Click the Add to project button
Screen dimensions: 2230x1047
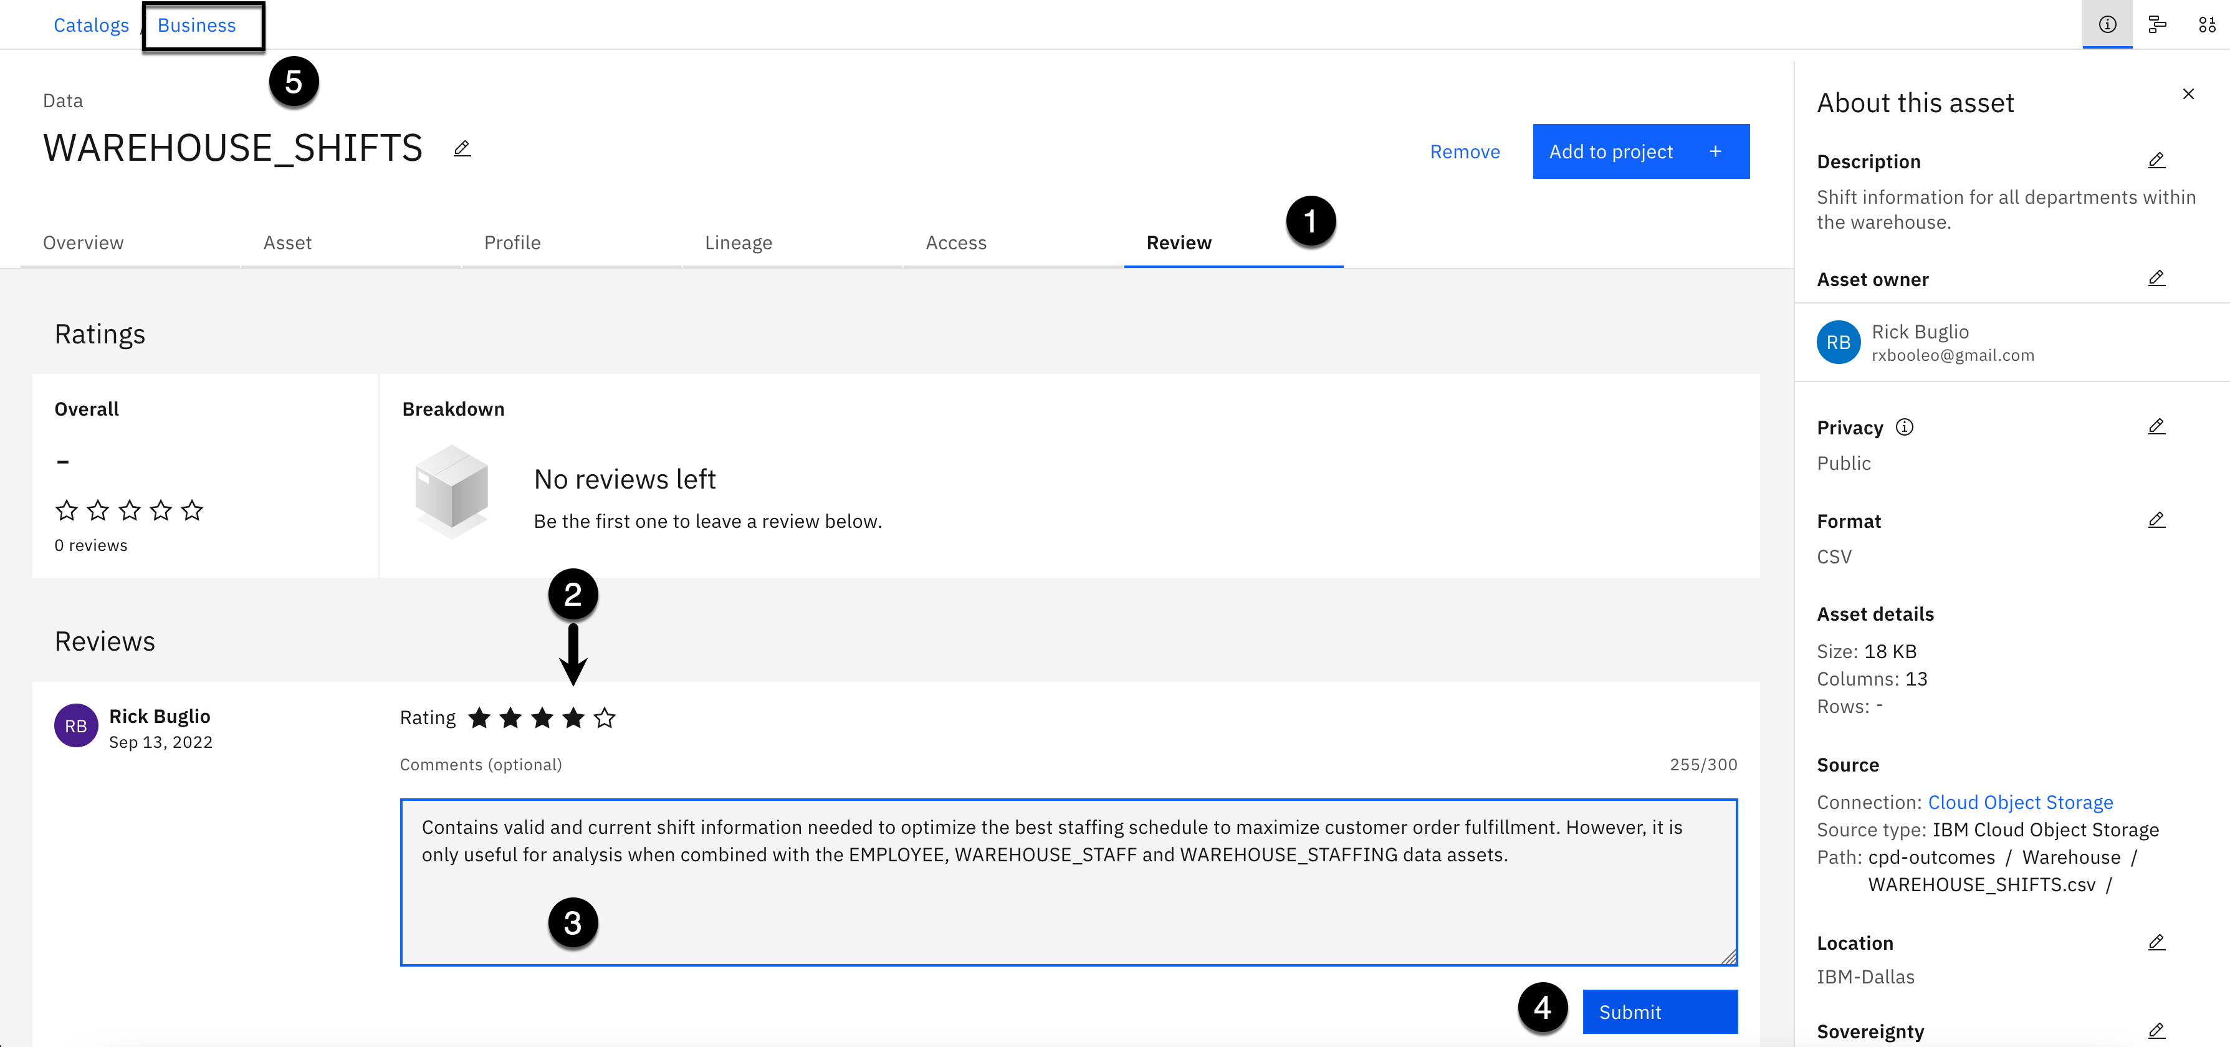tap(1640, 151)
